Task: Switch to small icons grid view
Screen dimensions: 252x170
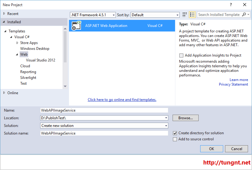Action: [185, 15]
